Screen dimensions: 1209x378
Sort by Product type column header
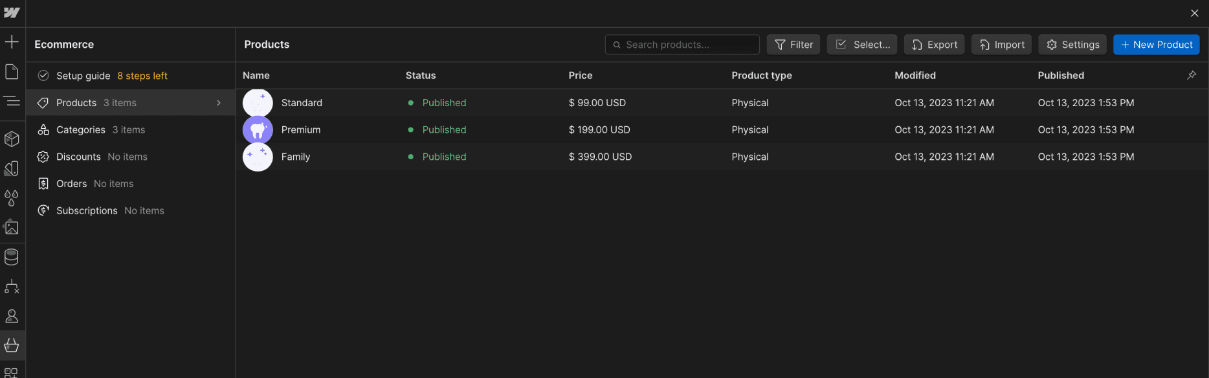pyautogui.click(x=762, y=75)
